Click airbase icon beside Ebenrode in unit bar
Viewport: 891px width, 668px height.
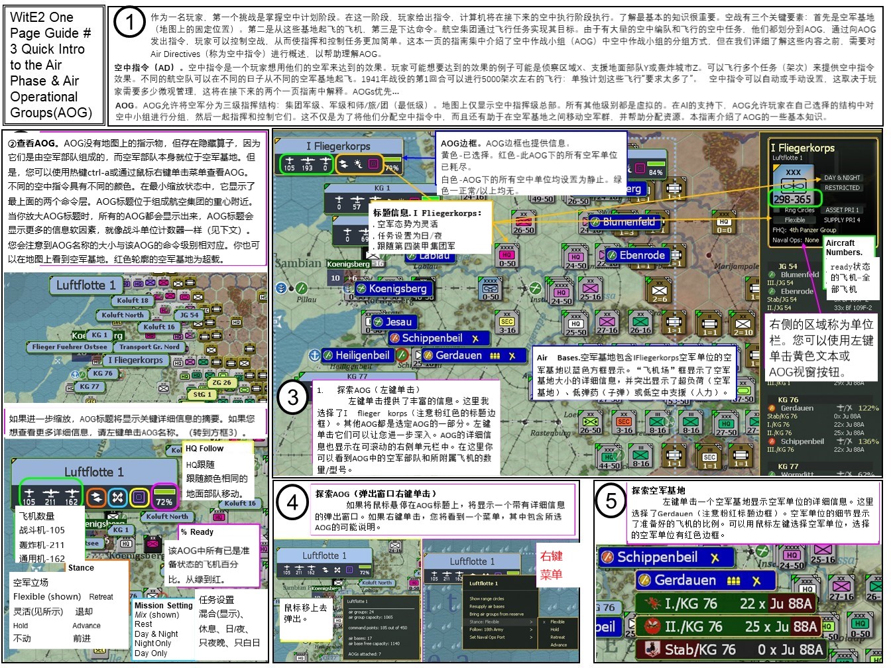coord(772,291)
